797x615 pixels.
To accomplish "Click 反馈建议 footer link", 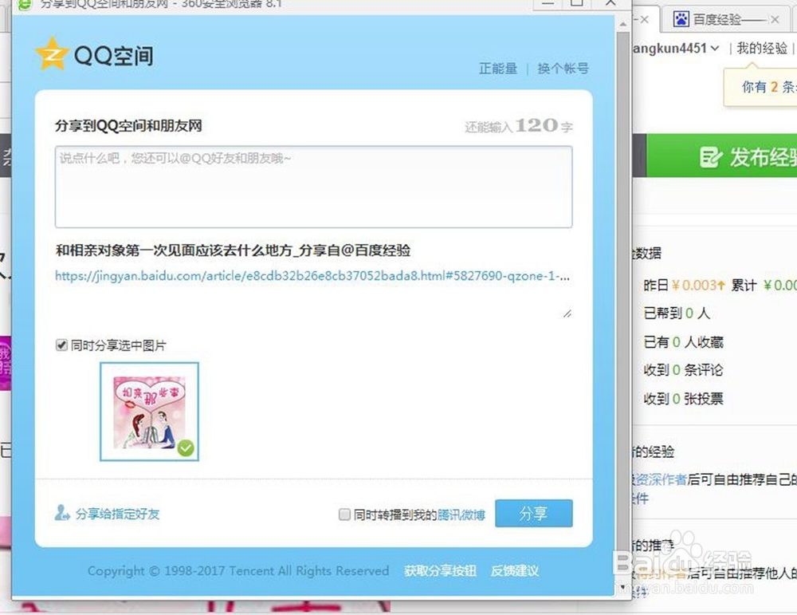I will 514,571.
